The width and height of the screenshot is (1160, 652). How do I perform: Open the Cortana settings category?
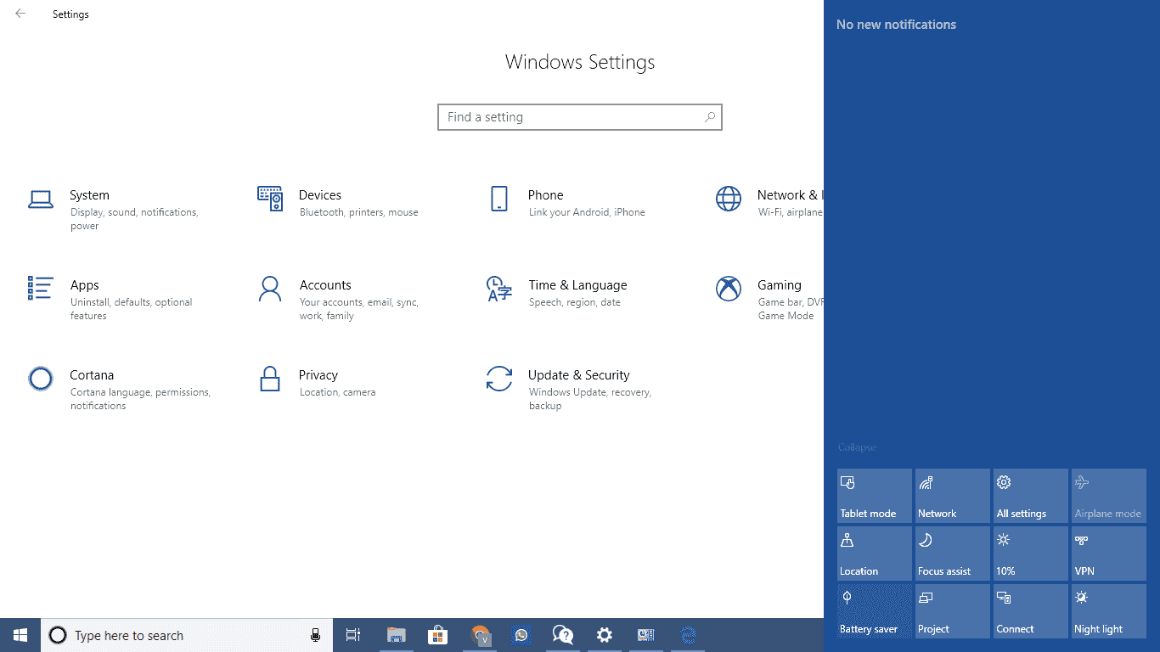(x=119, y=390)
